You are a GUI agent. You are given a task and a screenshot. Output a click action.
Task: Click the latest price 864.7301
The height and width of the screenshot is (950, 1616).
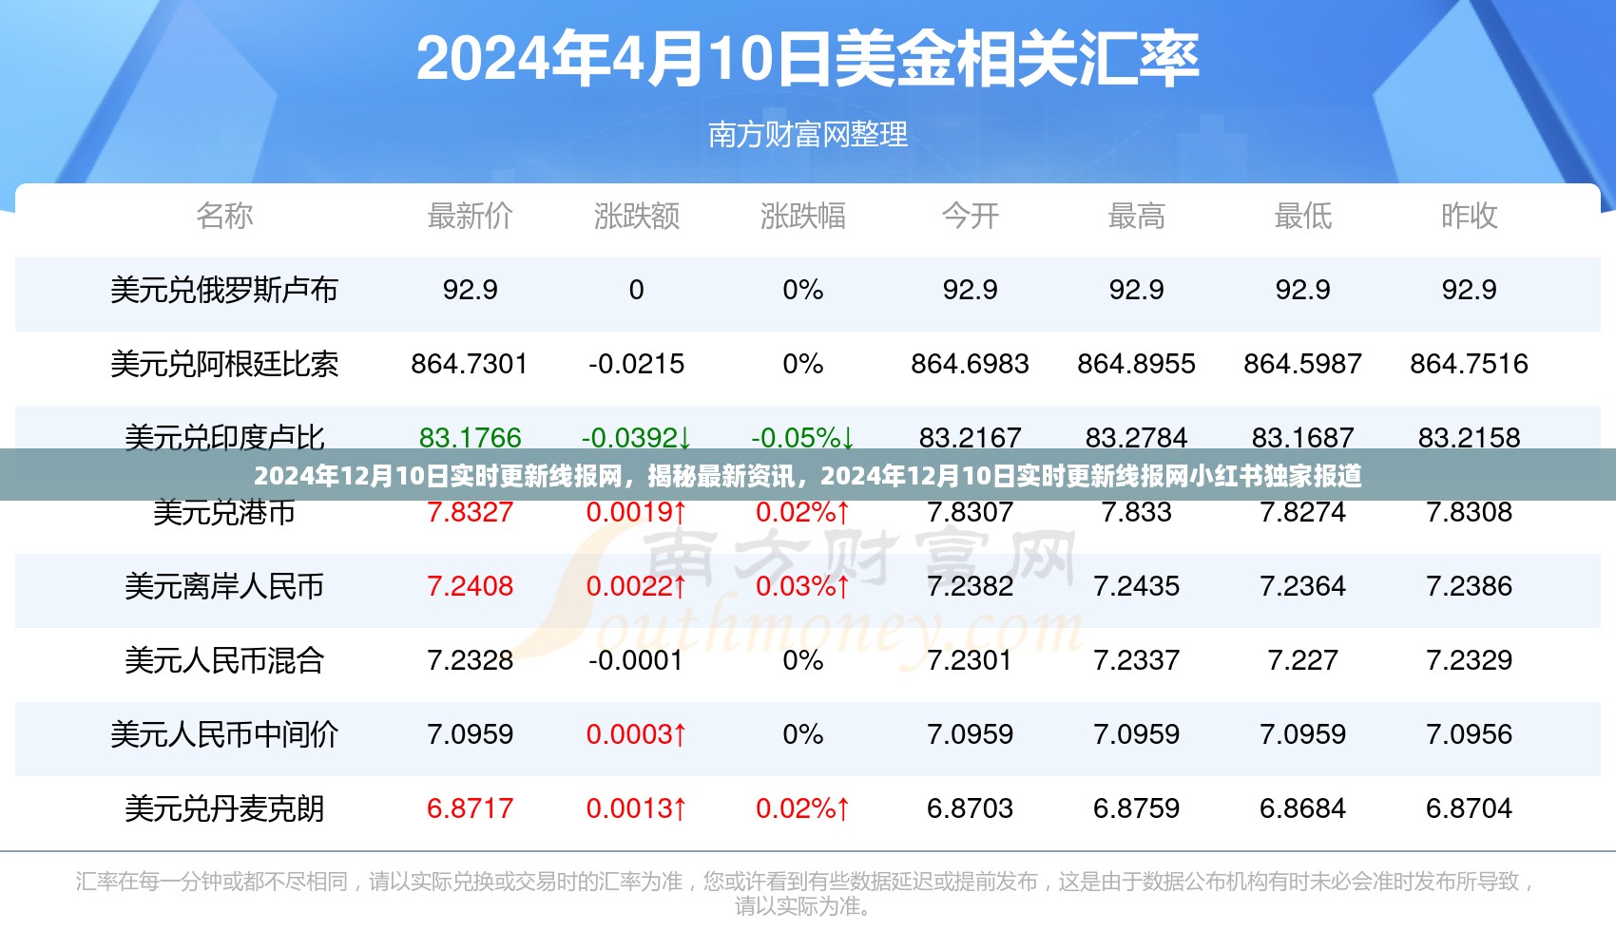point(470,364)
